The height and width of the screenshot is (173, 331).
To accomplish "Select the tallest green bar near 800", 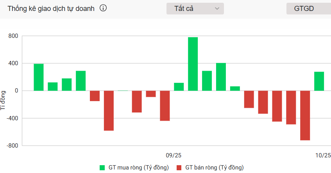I will 193,64.
